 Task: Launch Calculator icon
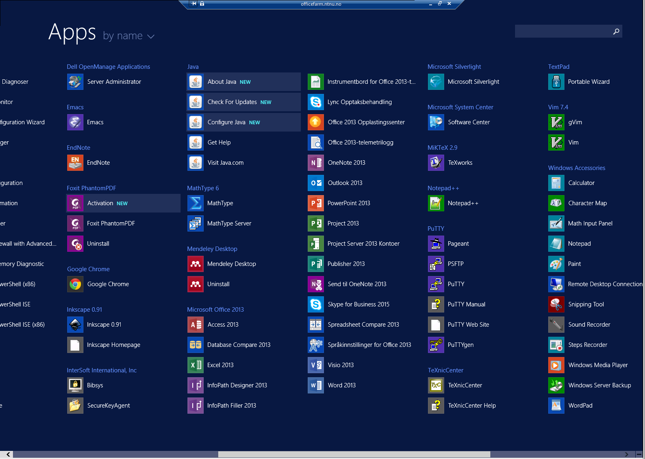click(x=556, y=183)
